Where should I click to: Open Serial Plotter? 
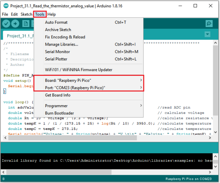(x=89, y=59)
